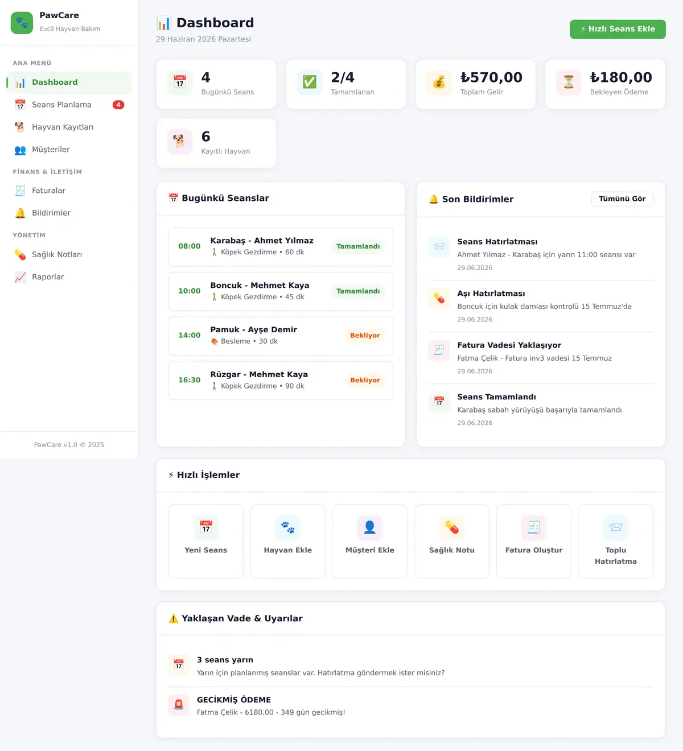Click the envelope icon of Seans Hatırlatması notification
The width and height of the screenshot is (683, 751).
coord(439,246)
